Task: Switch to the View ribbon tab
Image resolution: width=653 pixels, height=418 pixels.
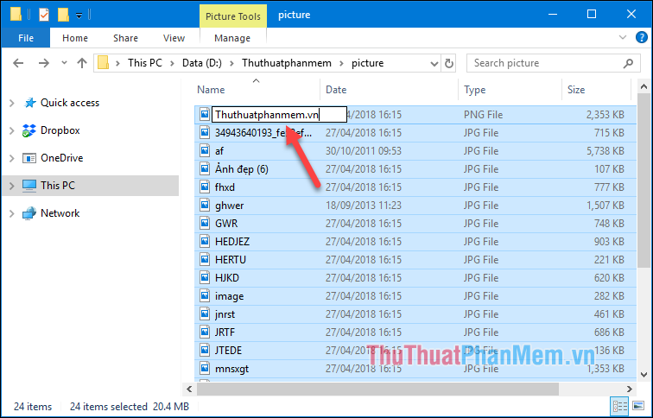Action: point(174,38)
